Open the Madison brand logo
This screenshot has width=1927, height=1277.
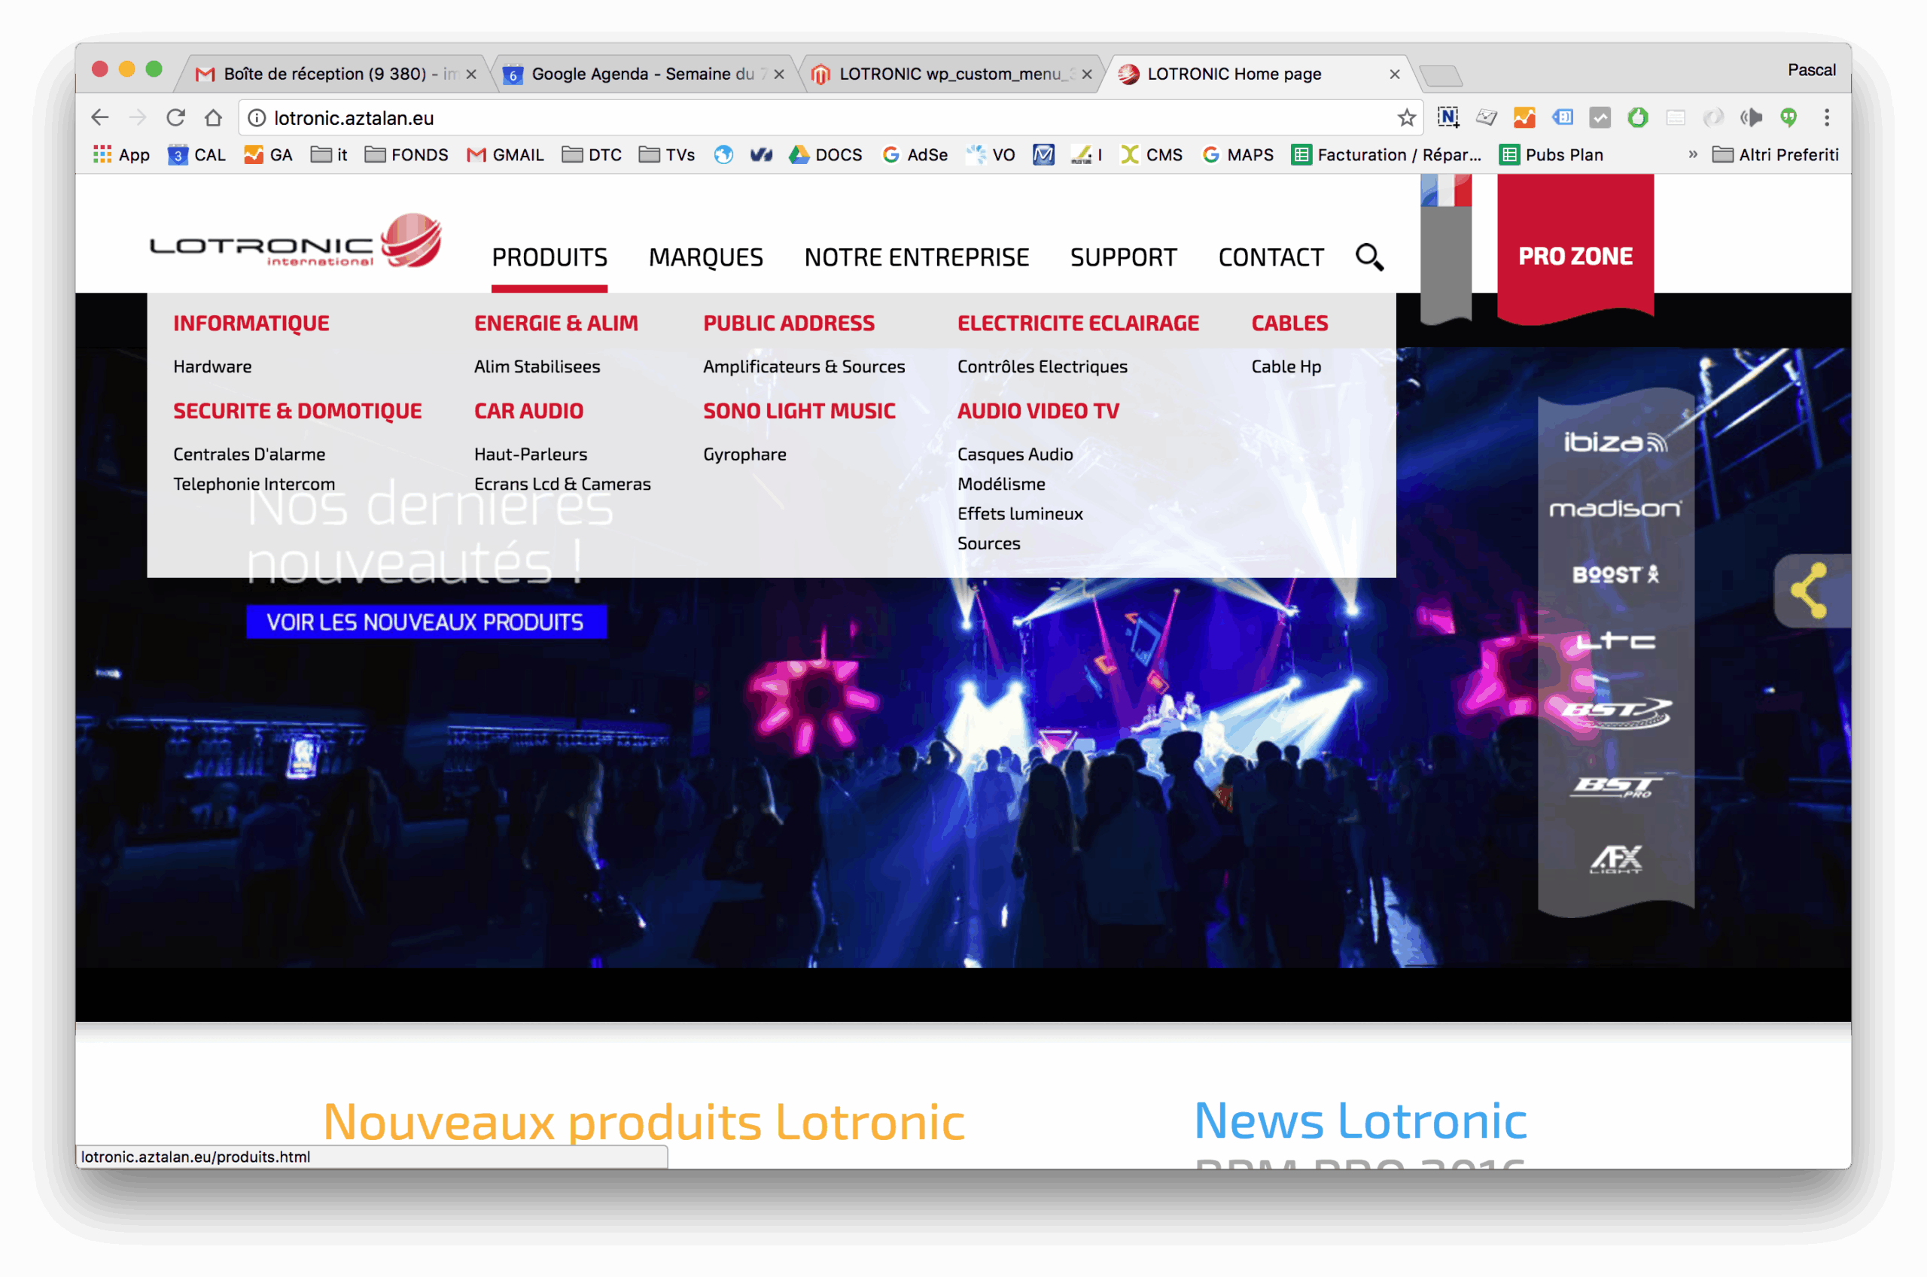coord(1615,509)
